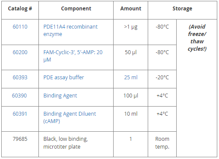Open catalog number 60393 link
This screenshot has width=219, height=159.
point(20,78)
